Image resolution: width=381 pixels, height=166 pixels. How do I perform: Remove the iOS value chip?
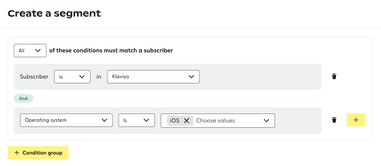click(186, 120)
